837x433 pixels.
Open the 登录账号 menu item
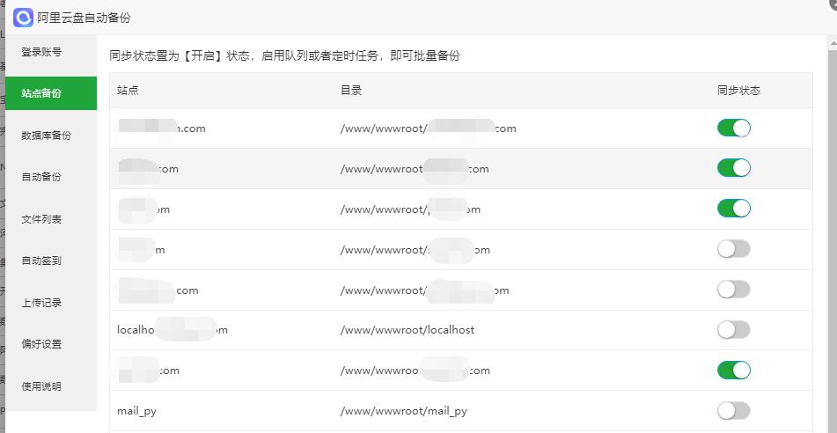point(41,52)
